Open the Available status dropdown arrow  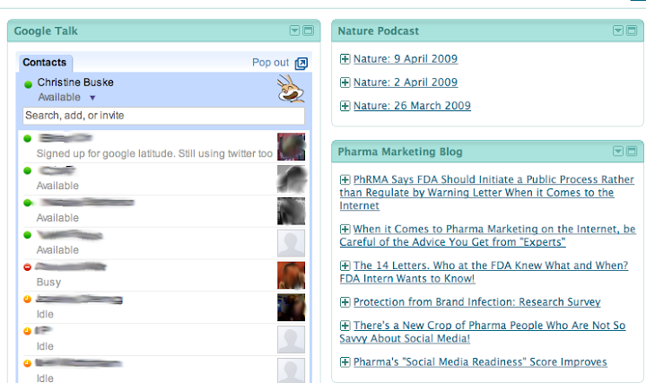pos(92,97)
